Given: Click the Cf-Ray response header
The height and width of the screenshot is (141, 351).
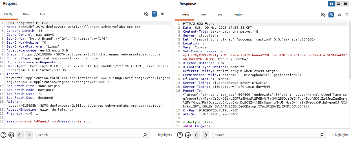Looking at the screenshot, I should [x=211, y=110].
